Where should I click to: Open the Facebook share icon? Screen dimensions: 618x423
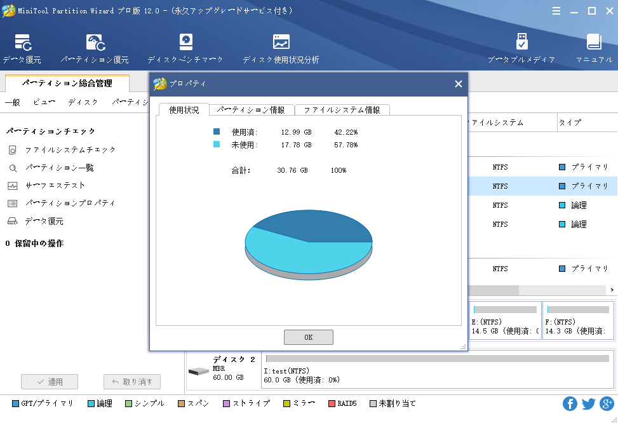click(570, 404)
